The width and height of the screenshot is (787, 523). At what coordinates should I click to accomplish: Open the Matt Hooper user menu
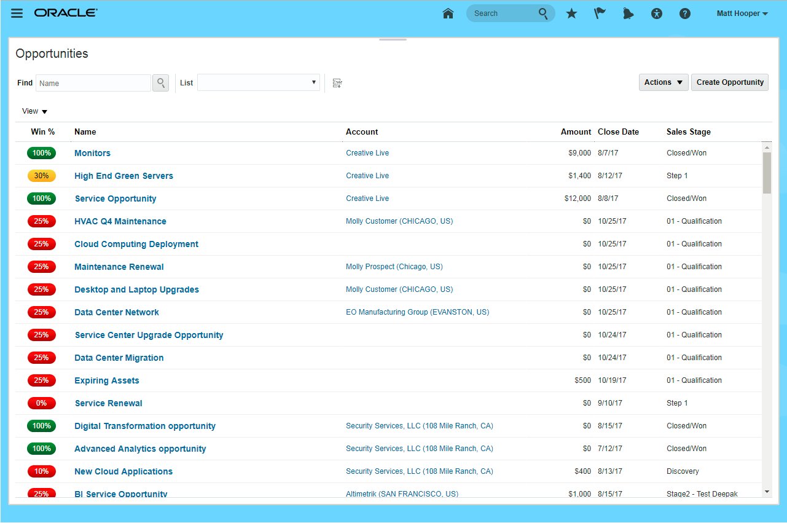(x=742, y=14)
